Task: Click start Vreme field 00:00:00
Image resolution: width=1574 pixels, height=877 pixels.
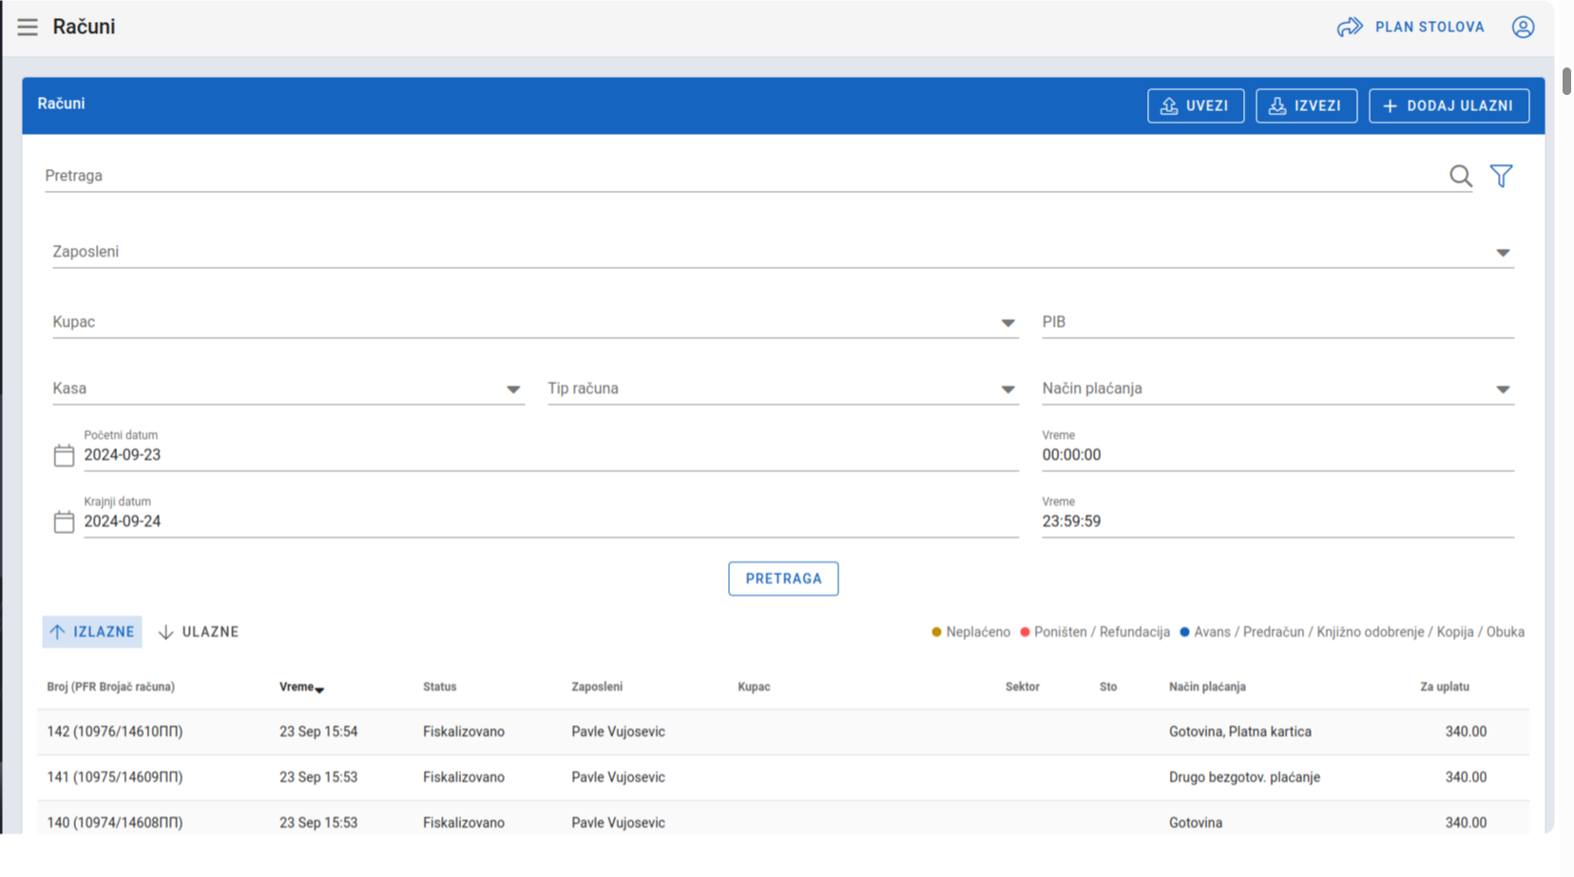Action: (x=1277, y=455)
